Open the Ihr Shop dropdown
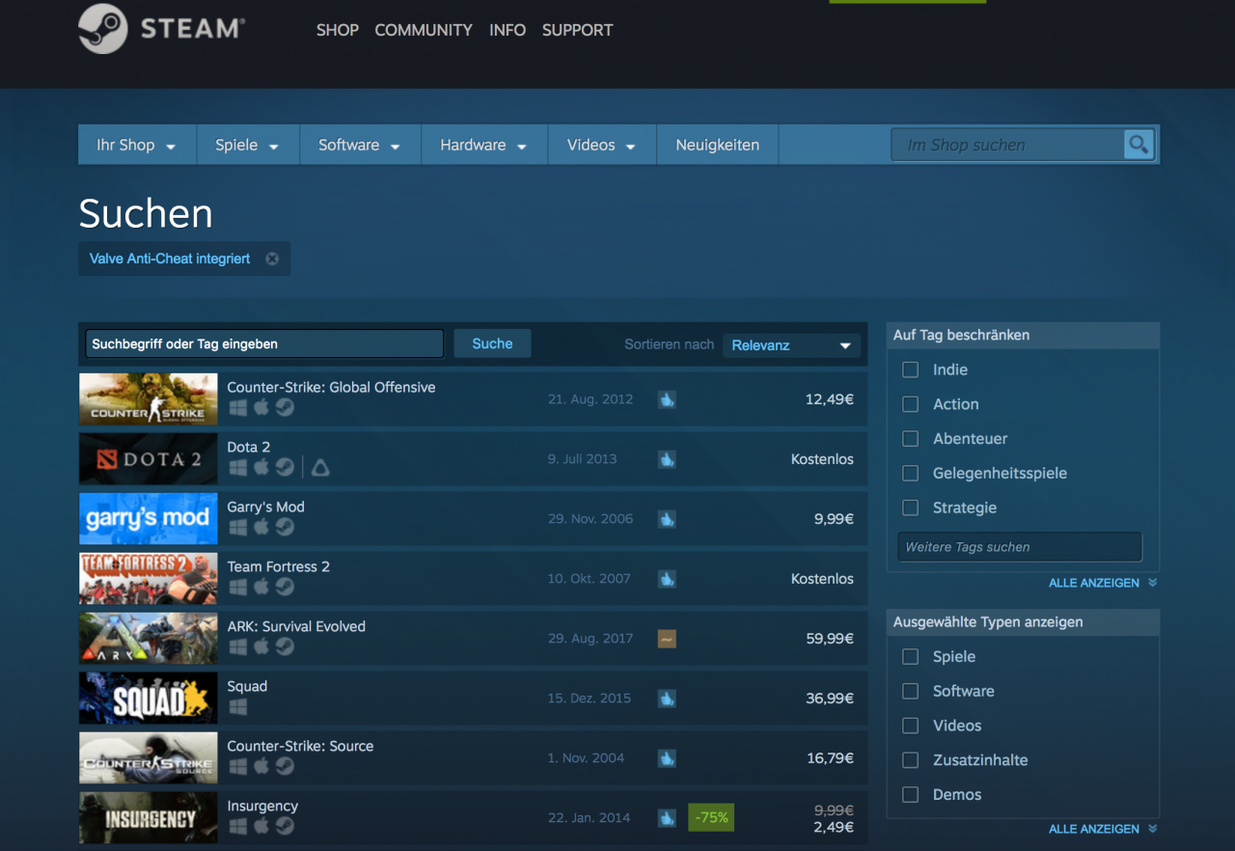This screenshot has height=851, width=1235. pos(137,145)
